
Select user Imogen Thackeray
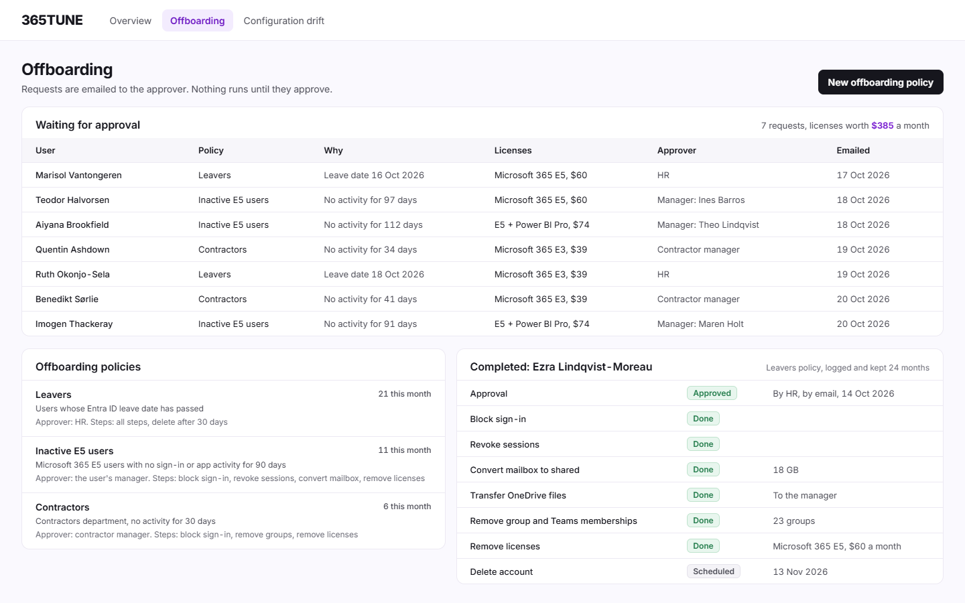click(74, 324)
